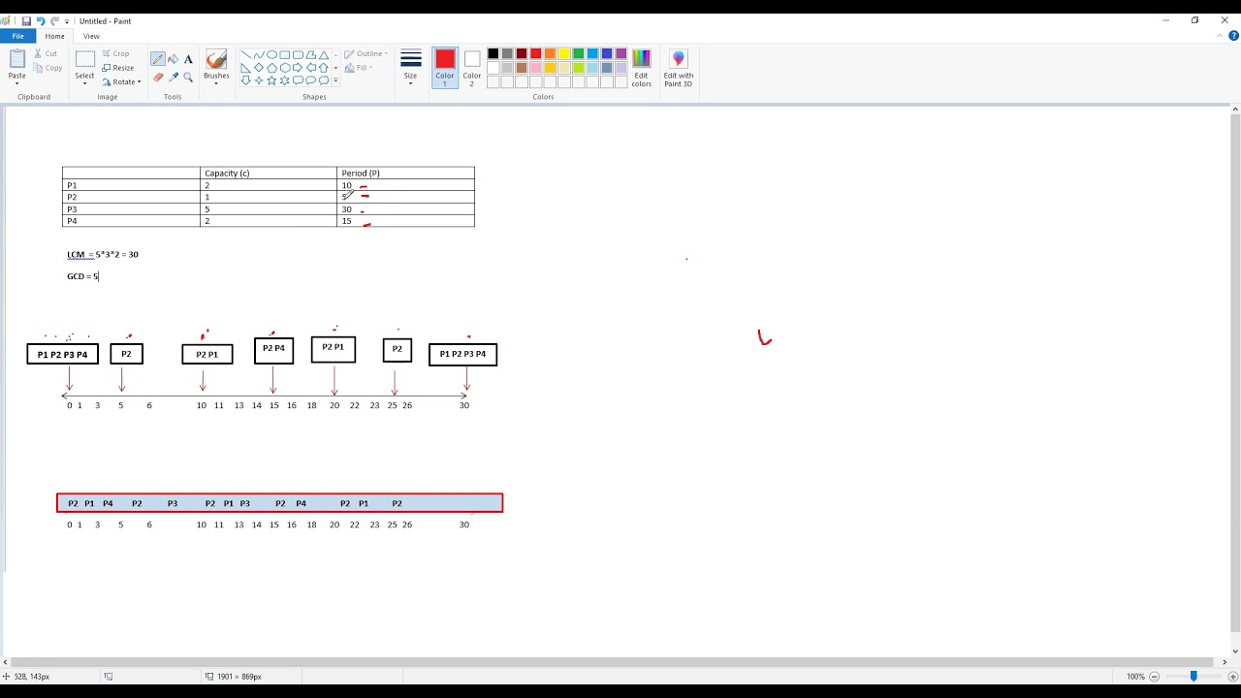
Task: Open Edit with Paint 3D
Action: [x=679, y=68]
